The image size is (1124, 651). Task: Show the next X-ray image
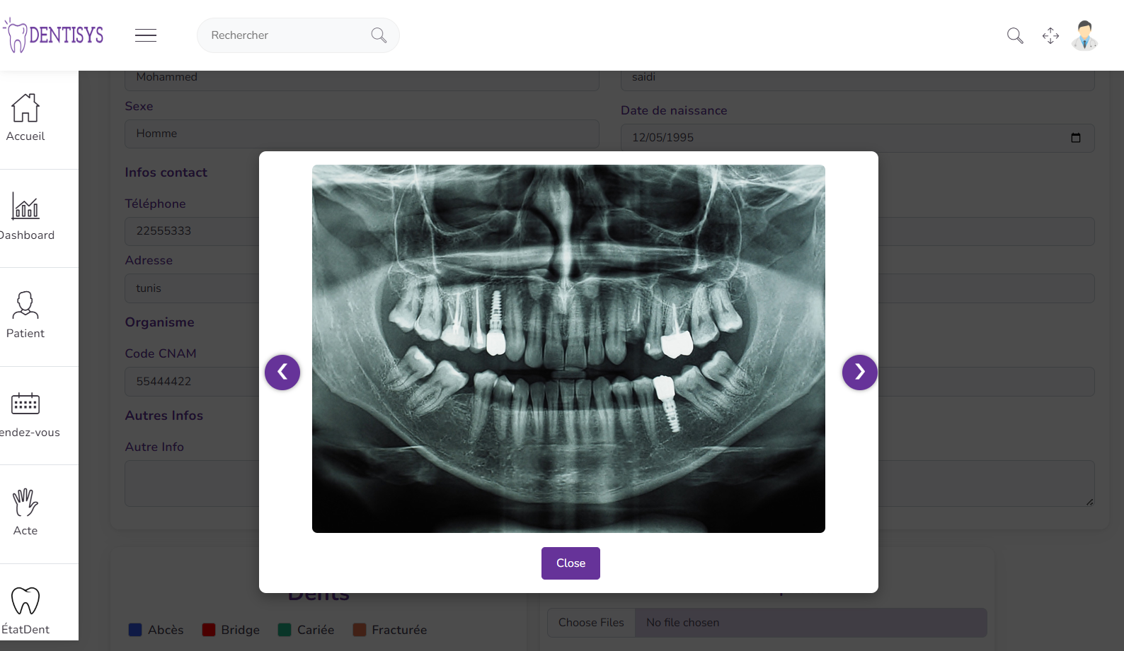point(859,372)
